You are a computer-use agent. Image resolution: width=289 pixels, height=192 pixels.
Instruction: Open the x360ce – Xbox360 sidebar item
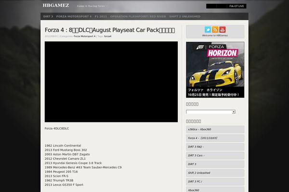coord(215,129)
